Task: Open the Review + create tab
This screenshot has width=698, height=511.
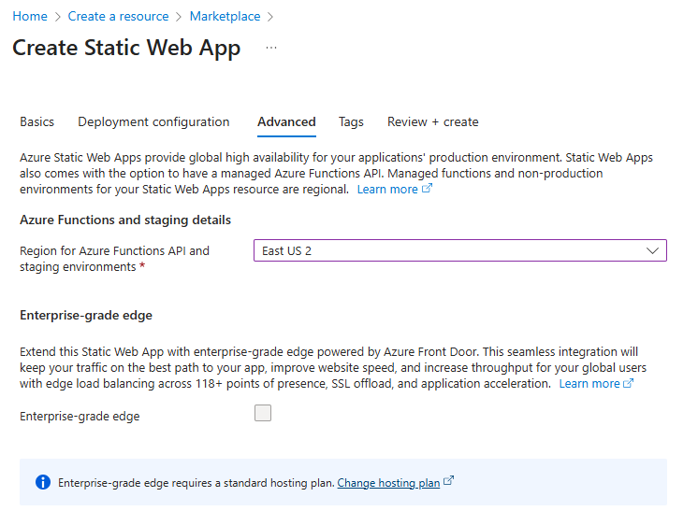Action: pyautogui.click(x=432, y=121)
